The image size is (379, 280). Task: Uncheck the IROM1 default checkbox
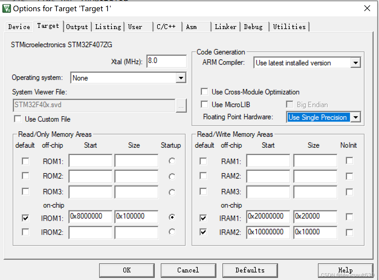pyautogui.click(x=26, y=218)
